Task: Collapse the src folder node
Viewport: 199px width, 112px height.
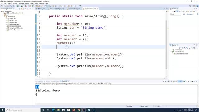Action: coord(3,15)
